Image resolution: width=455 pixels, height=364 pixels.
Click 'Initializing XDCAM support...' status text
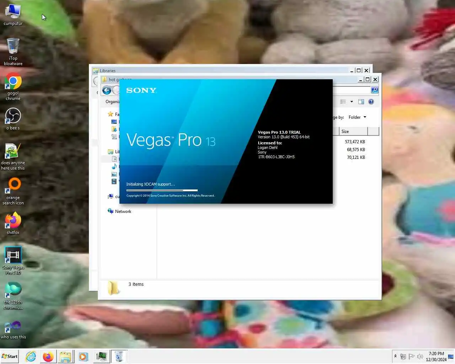tap(151, 184)
